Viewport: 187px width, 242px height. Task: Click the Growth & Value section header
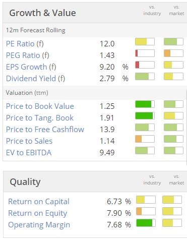42,13
